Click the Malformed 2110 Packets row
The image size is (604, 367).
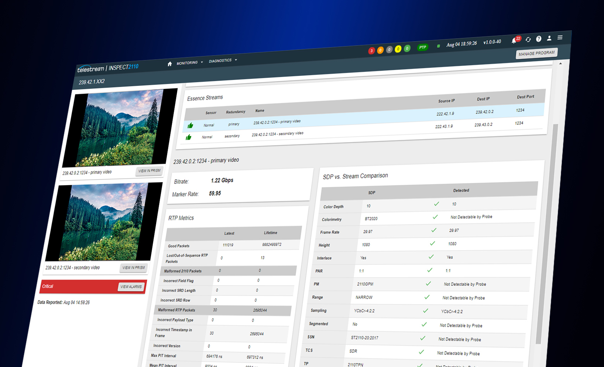pos(229,271)
